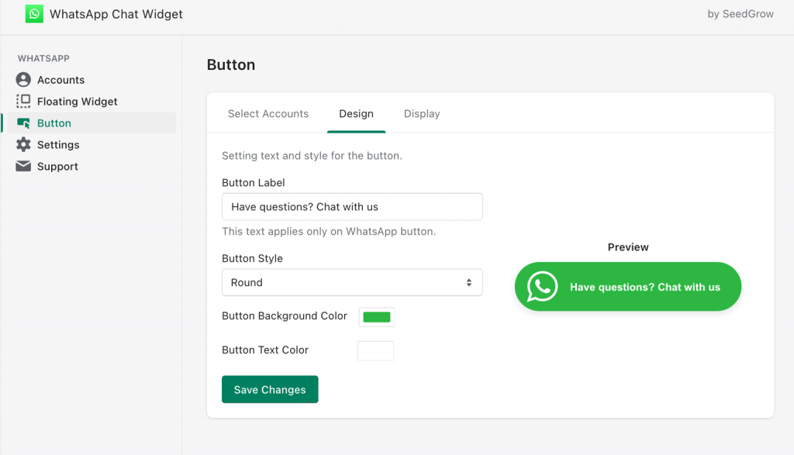Click the WhatsApp phone icon in the preview button

coord(540,286)
